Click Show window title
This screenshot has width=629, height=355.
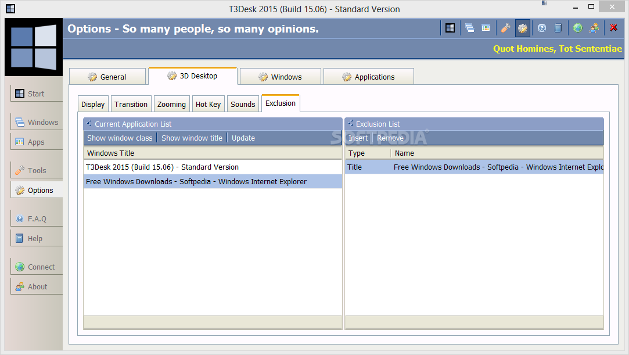pos(192,138)
